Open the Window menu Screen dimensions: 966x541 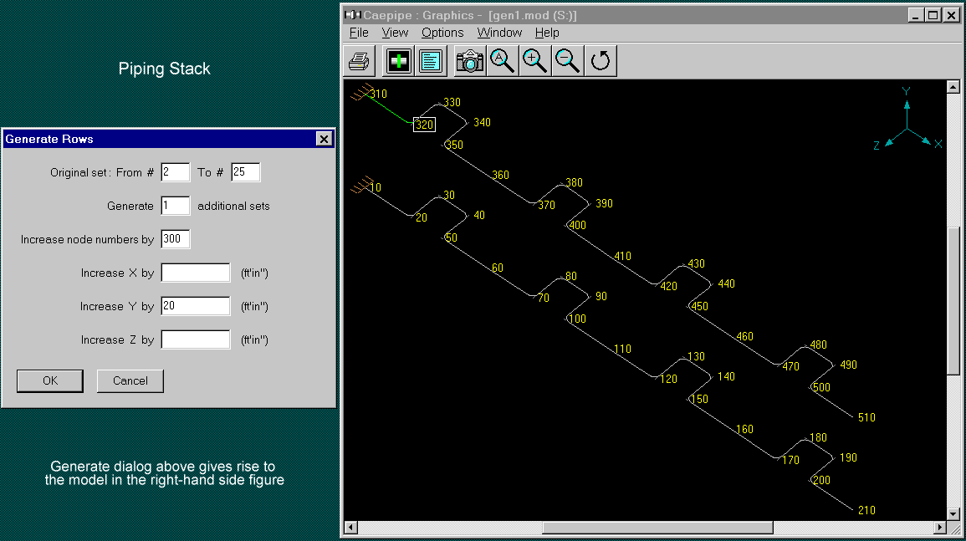pos(499,33)
